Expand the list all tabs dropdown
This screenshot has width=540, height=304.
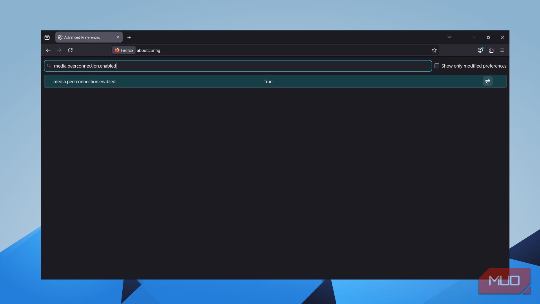pyautogui.click(x=449, y=37)
